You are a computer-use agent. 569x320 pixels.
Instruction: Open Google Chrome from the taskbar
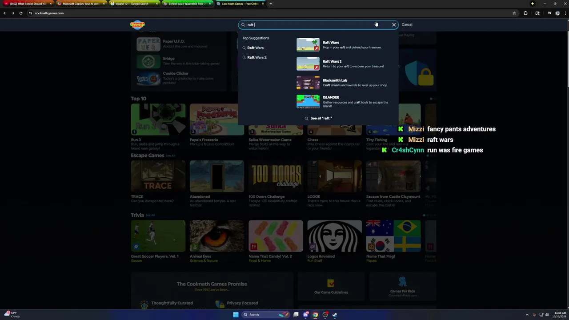point(315,315)
